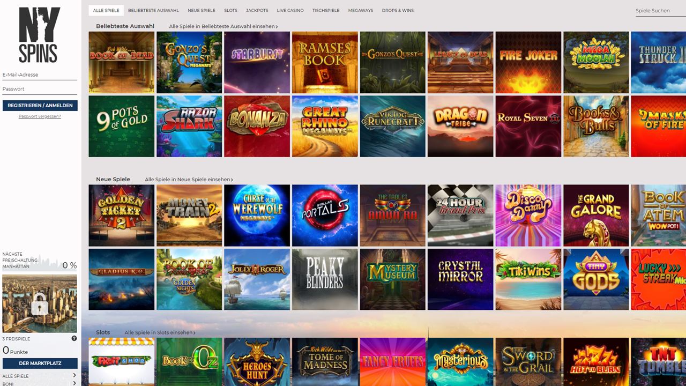Viewport: 686px width, 386px height.
Task: Launch the 9 Pots of Gold game
Action: (122, 126)
